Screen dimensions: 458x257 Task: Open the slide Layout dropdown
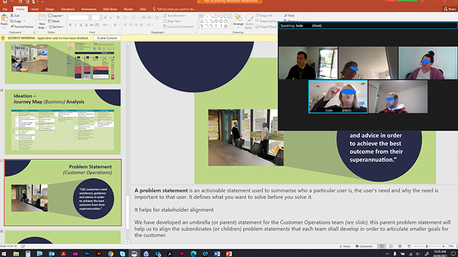(x=56, y=15)
